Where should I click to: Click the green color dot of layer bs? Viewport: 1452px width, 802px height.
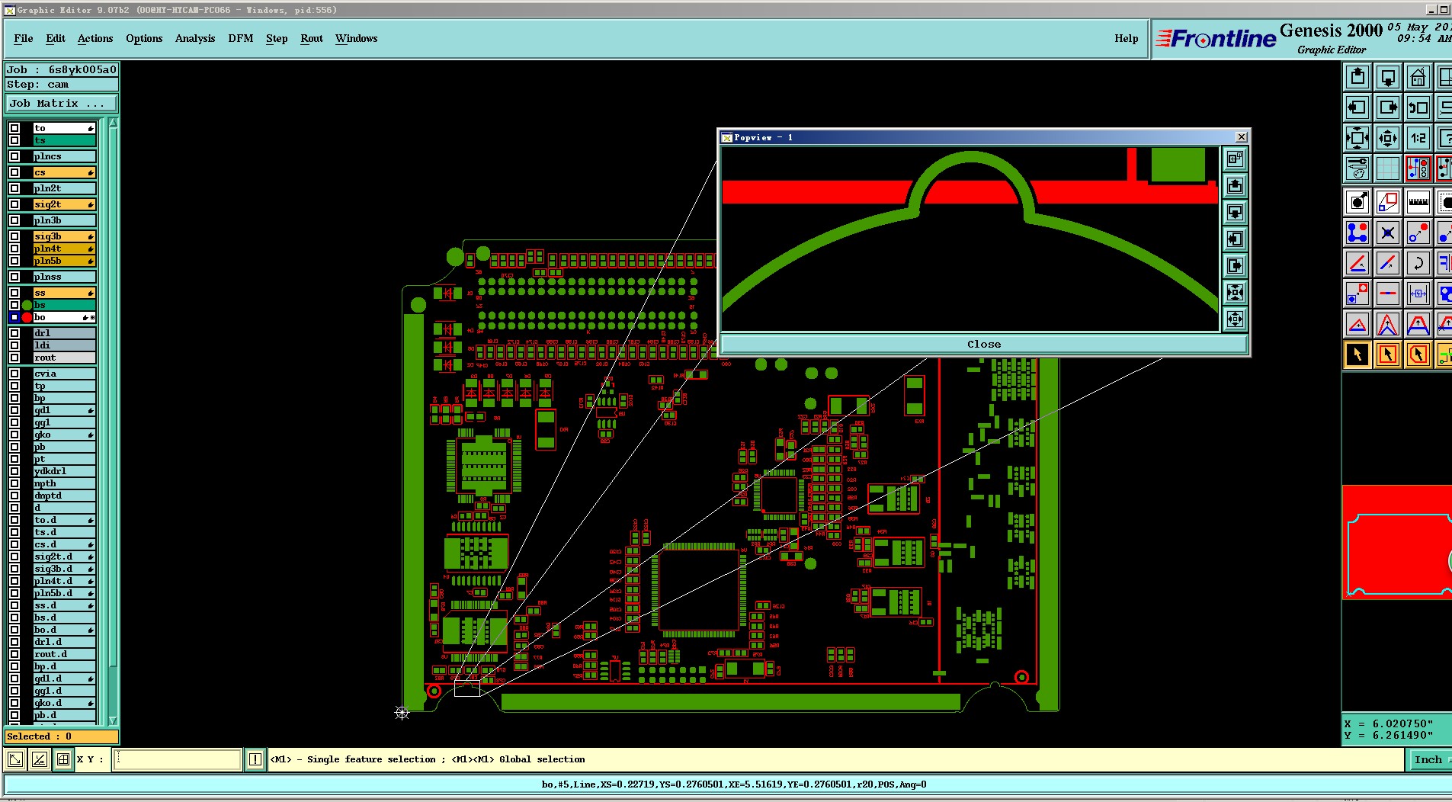(27, 305)
